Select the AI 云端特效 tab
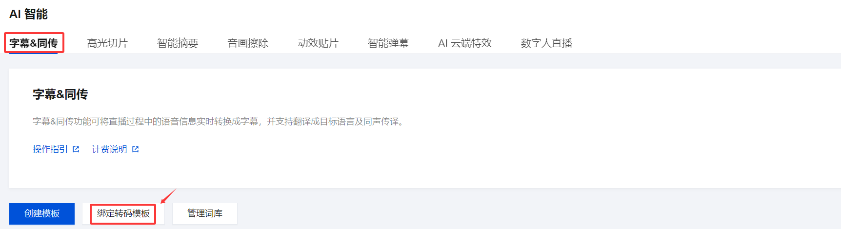 pos(465,43)
